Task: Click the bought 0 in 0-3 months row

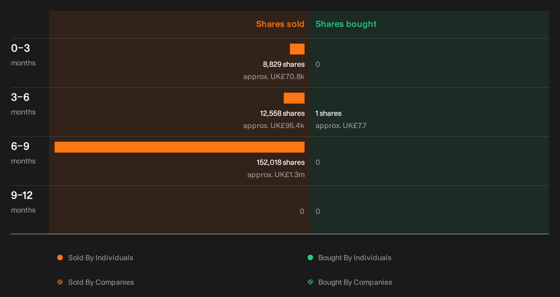Action: coord(318,64)
